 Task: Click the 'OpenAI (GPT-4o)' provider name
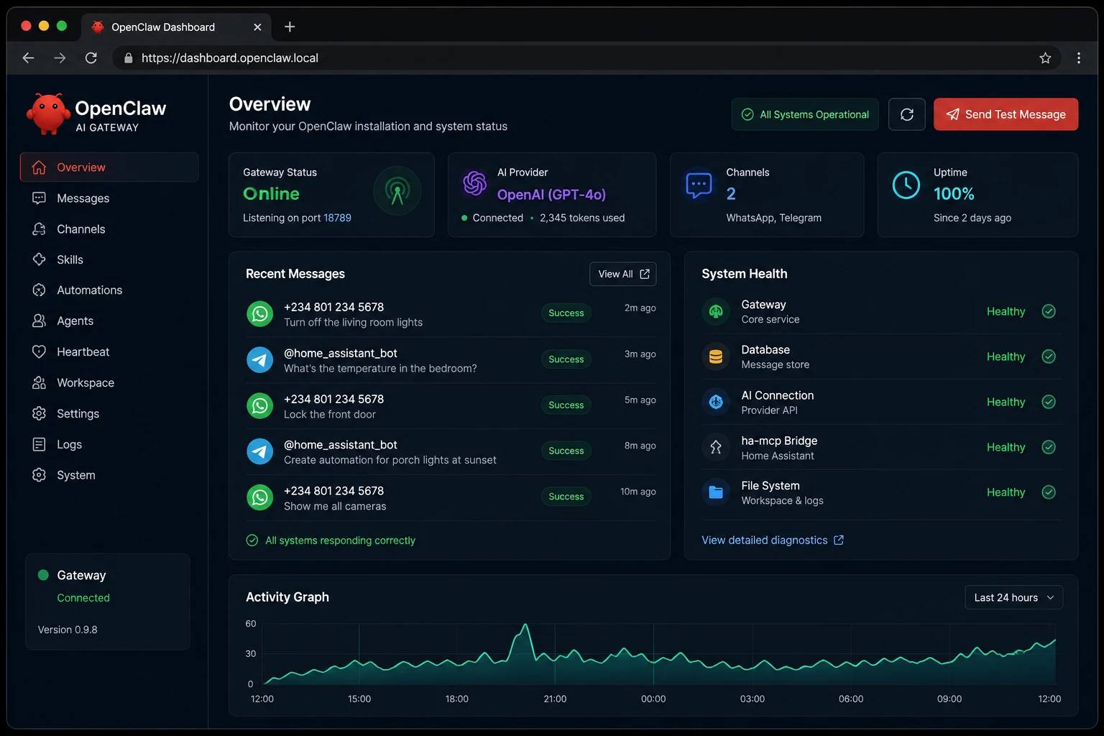click(x=551, y=195)
